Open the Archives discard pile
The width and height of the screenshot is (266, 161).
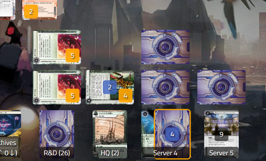10,134
